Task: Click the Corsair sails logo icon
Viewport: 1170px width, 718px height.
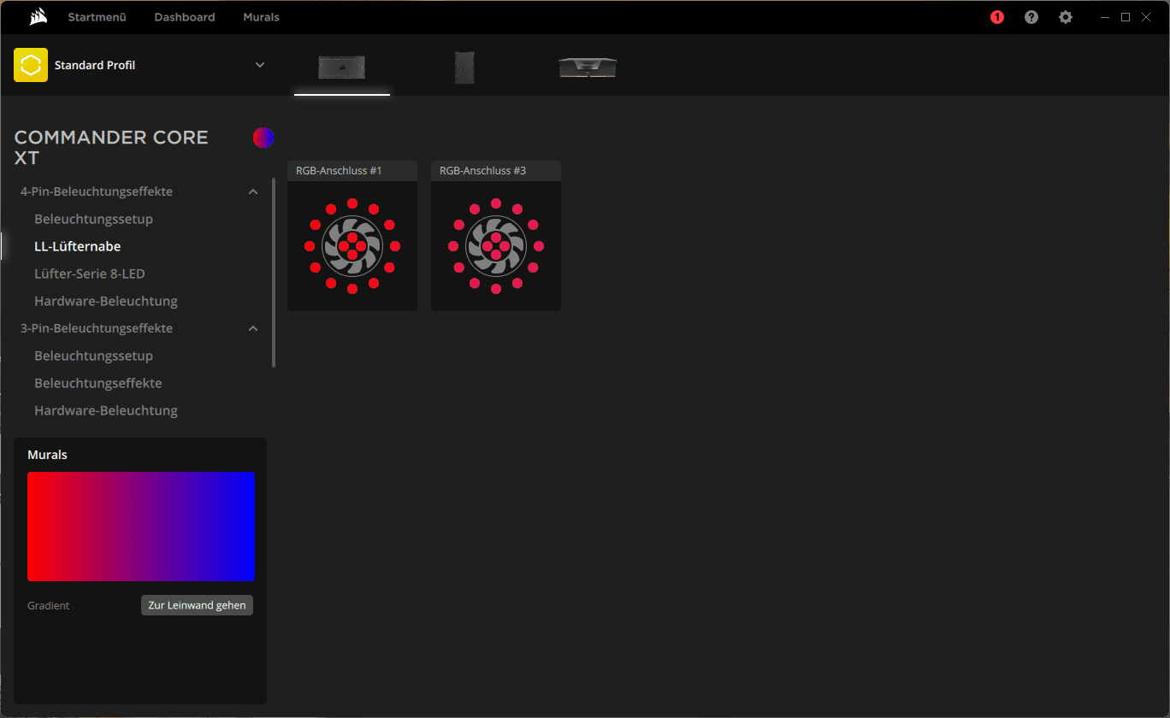Action: tap(38, 17)
